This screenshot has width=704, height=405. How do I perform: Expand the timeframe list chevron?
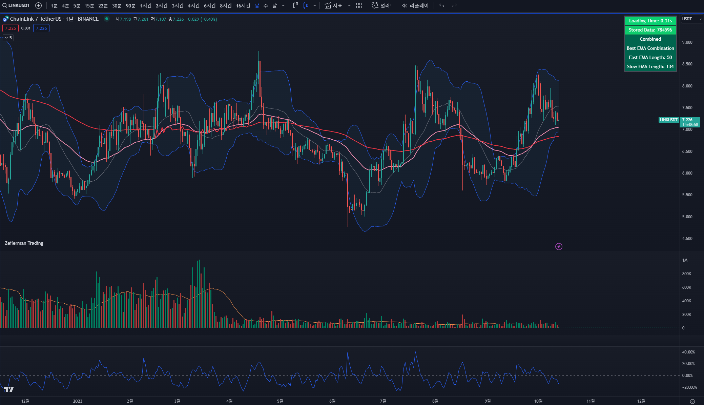click(x=283, y=5)
